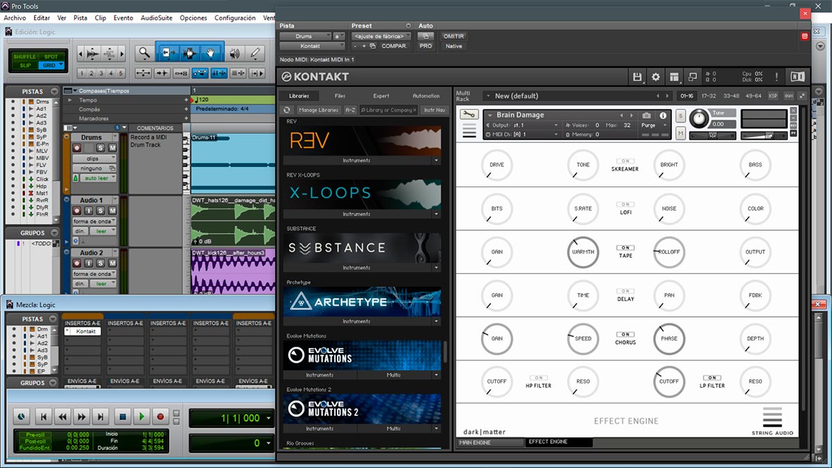Toggle TAPE effect ON switch
832x468 pixels.
(x=625, y=248)
